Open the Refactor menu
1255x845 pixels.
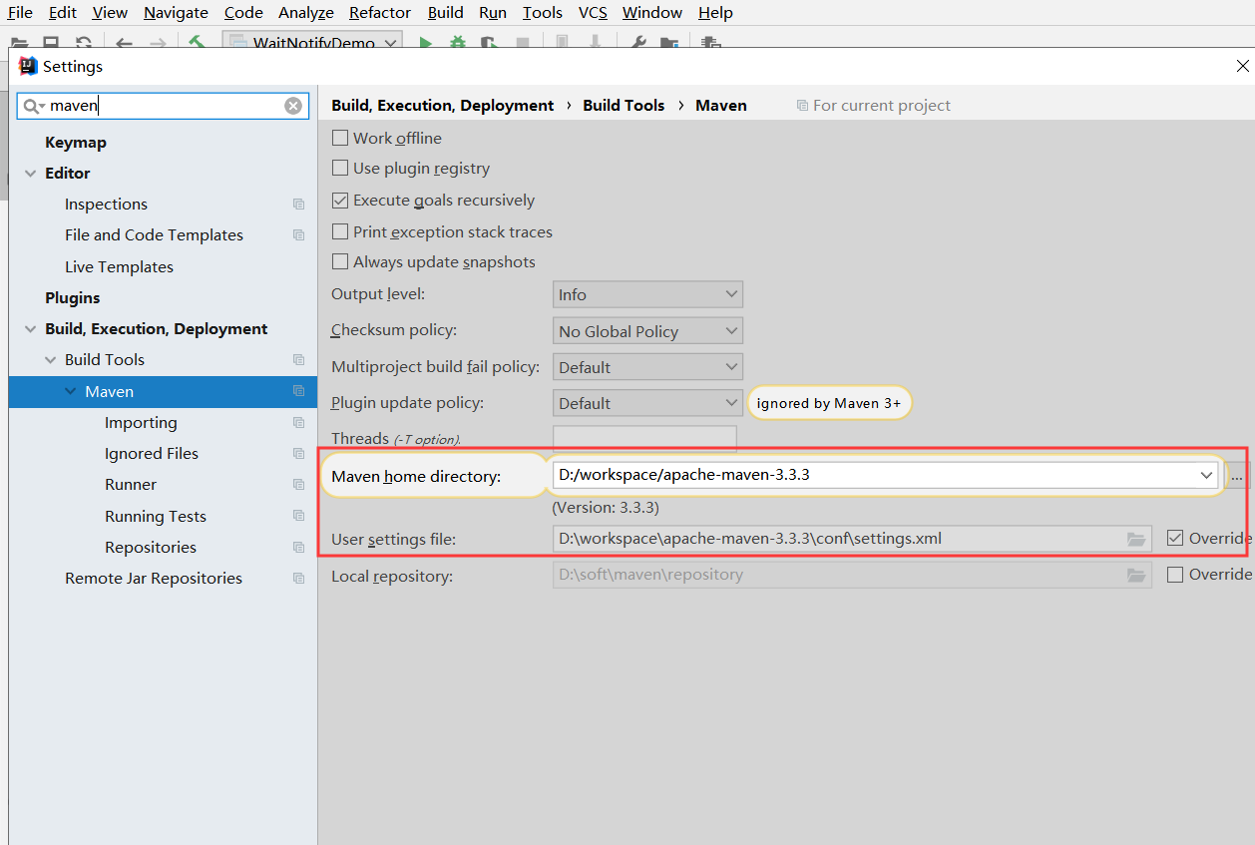tap(380, 13)
